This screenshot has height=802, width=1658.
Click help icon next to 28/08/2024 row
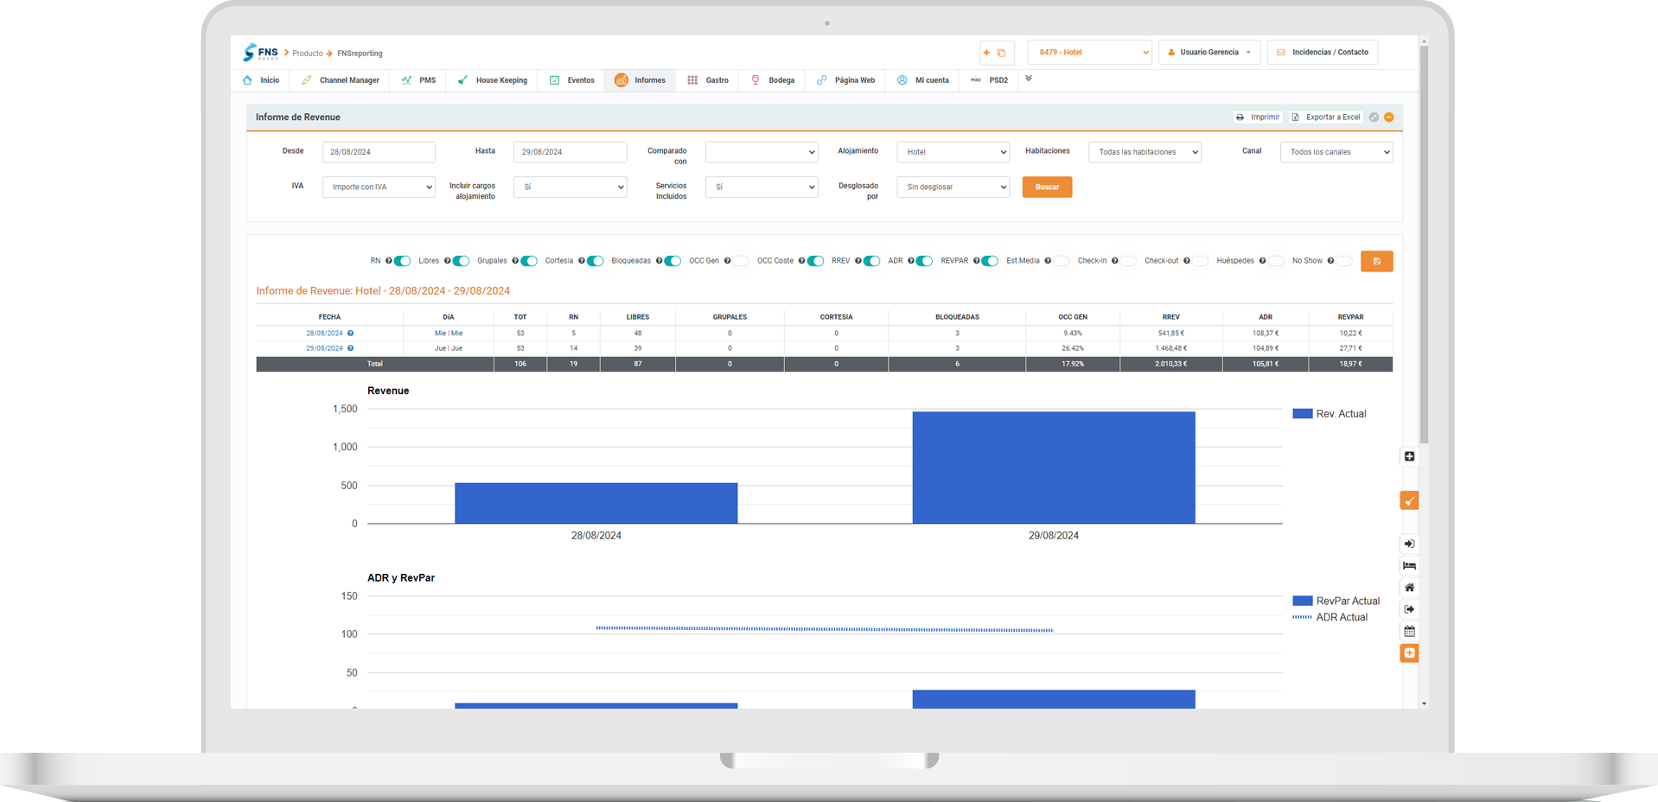tap(350, 334)
